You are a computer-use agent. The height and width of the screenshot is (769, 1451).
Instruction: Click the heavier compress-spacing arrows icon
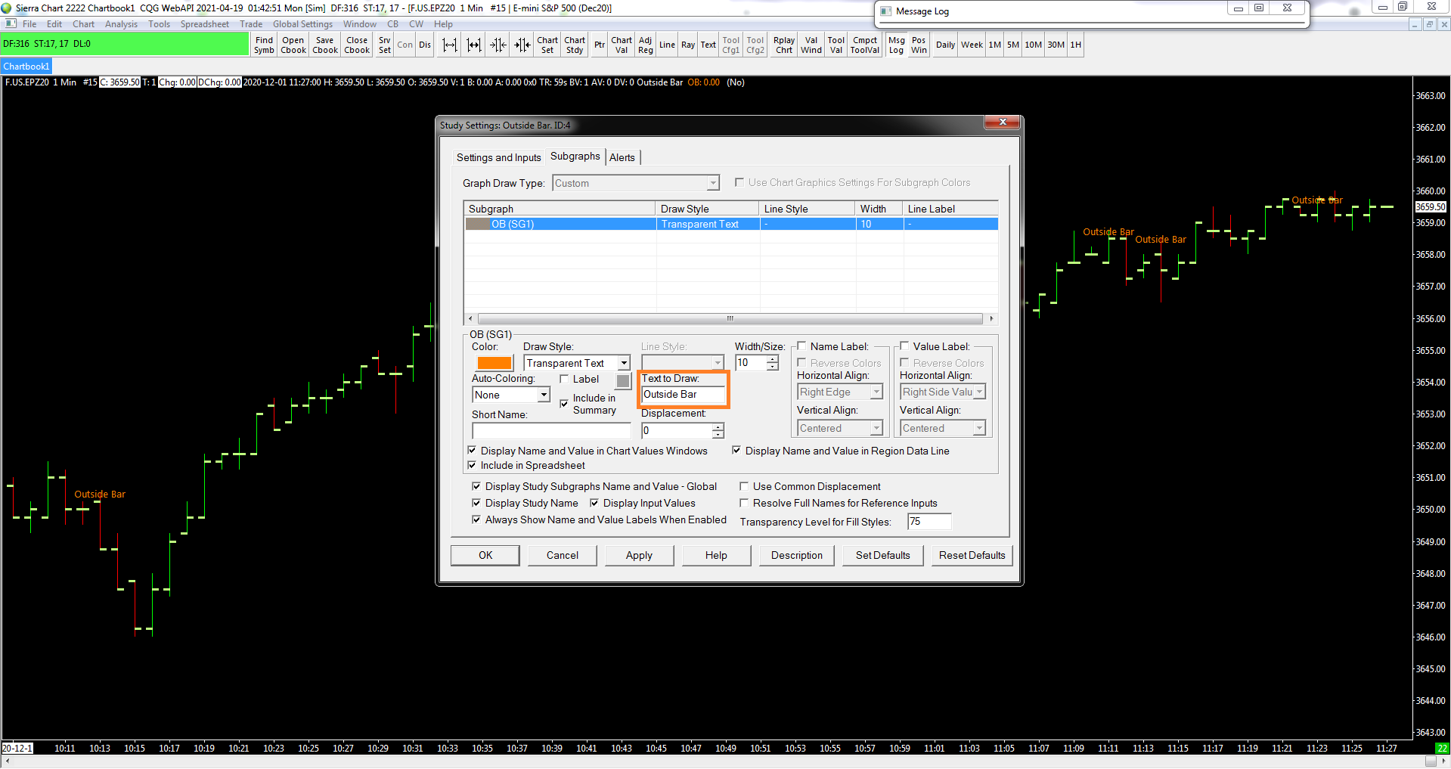(522, 45)
